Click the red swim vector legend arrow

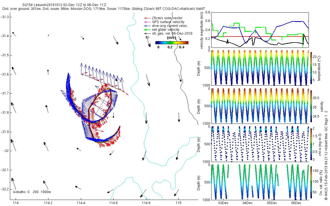[x=147, y=18]
